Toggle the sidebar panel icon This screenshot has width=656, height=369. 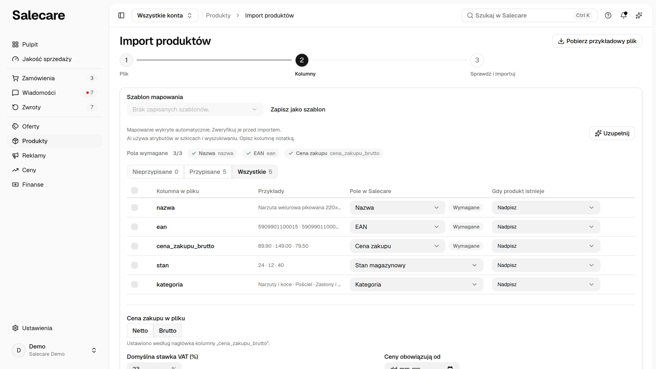(x=121, y=15)
